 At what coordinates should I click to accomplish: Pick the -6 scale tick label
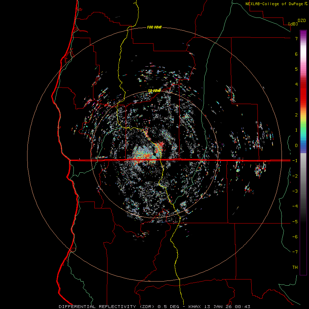[x=295, y=237]
